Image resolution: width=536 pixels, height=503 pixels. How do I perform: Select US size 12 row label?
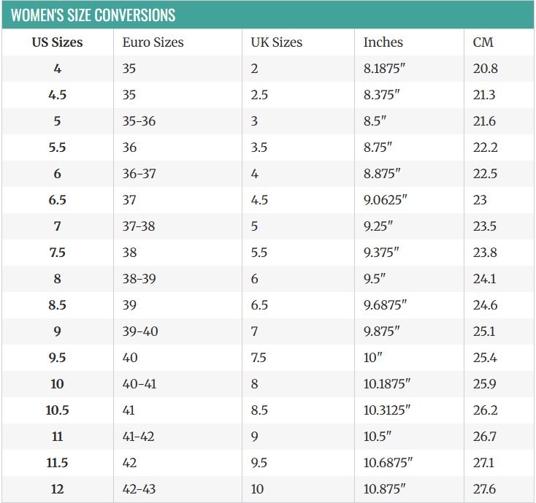tap(57, 489)
